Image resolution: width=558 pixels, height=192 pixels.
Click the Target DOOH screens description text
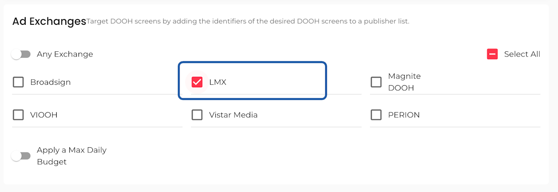[x=248, y=21]
